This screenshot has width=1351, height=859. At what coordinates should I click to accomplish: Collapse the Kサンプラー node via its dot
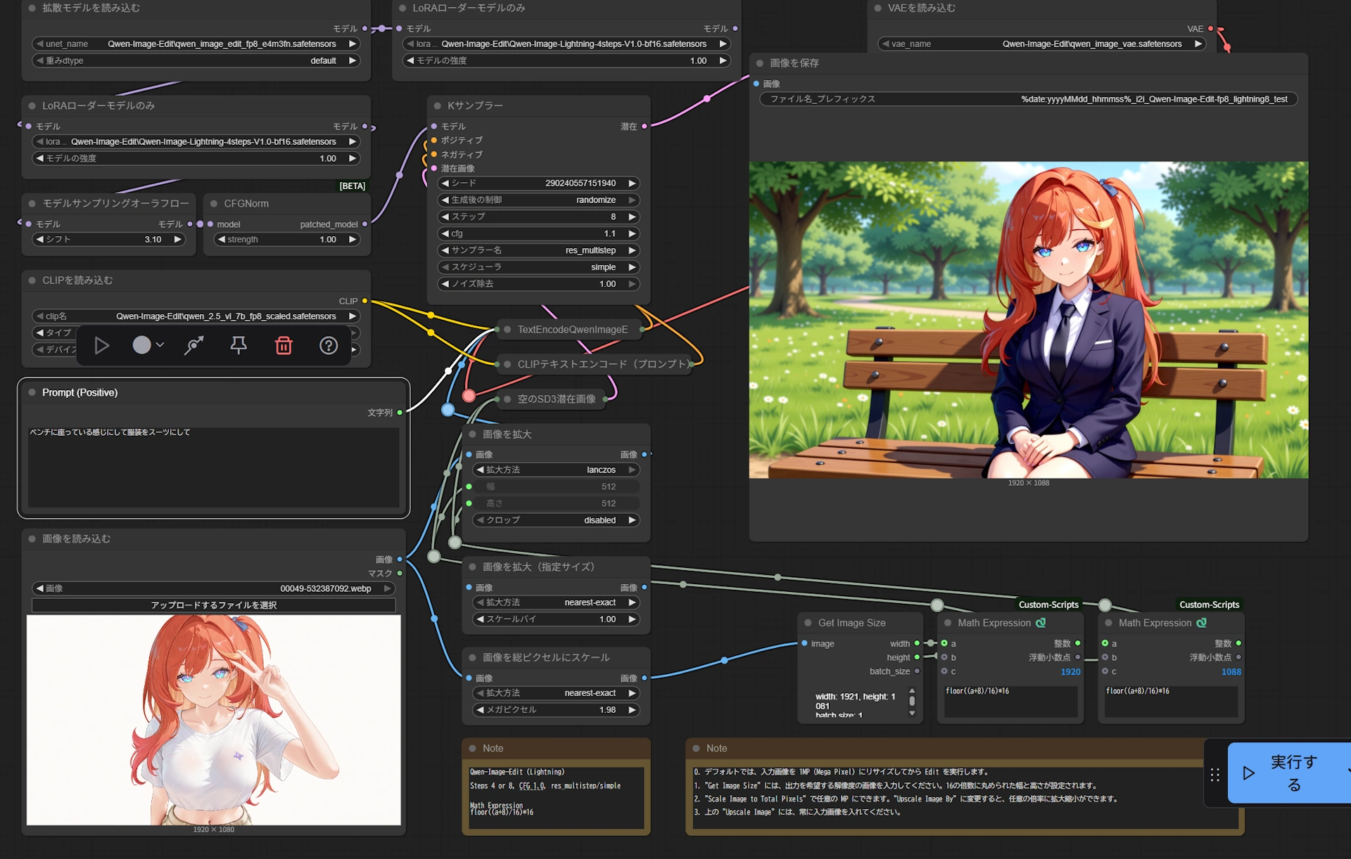point(438,105)
